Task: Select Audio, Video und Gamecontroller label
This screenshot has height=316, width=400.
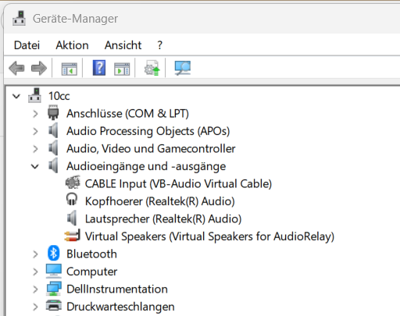Action: [151, 149]
